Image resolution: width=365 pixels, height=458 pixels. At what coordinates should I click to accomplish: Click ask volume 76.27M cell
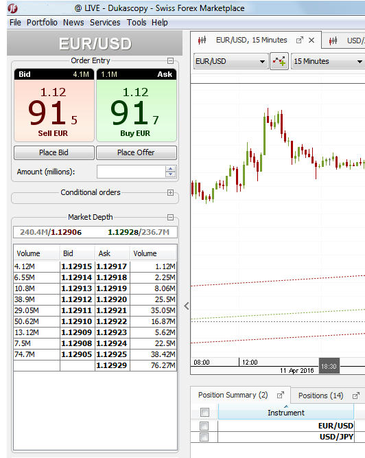[154, 365]
